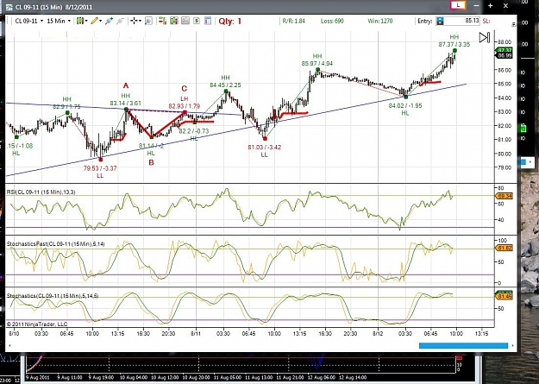Maximize the chart window with plus button

tap(491, 5)
